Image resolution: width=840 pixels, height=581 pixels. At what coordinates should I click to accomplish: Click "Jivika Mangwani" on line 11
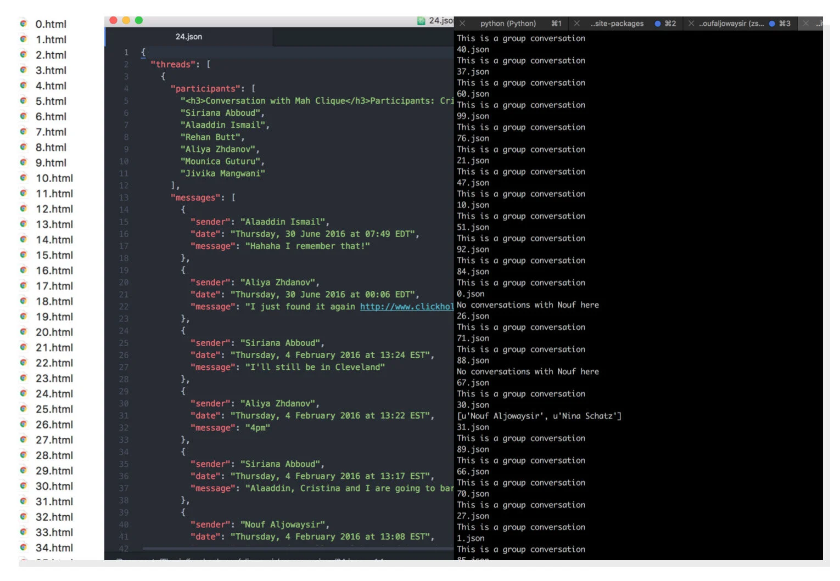pos(223,173)
